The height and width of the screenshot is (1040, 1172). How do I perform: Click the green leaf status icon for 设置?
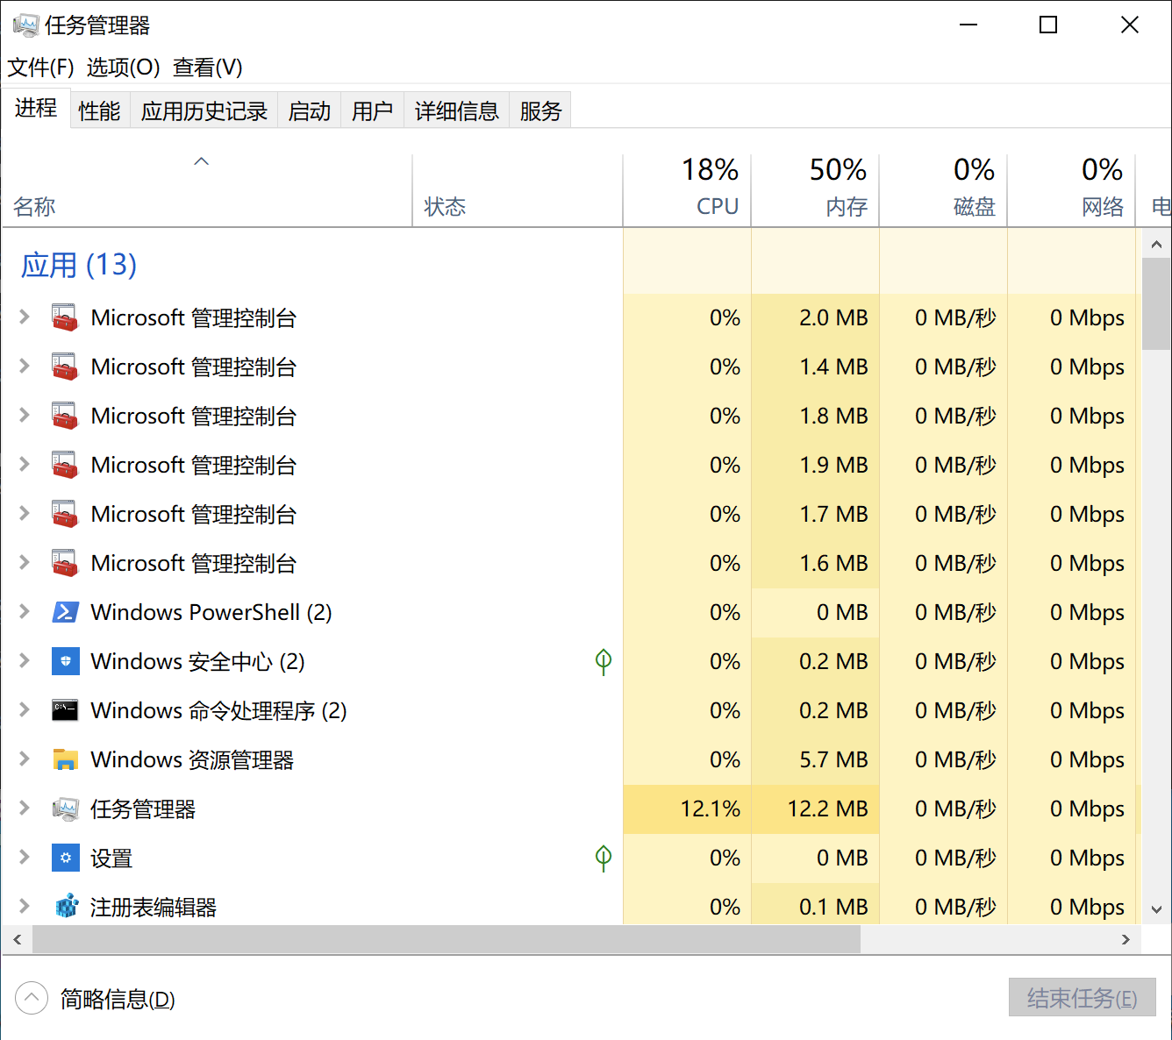pos(604,858)
